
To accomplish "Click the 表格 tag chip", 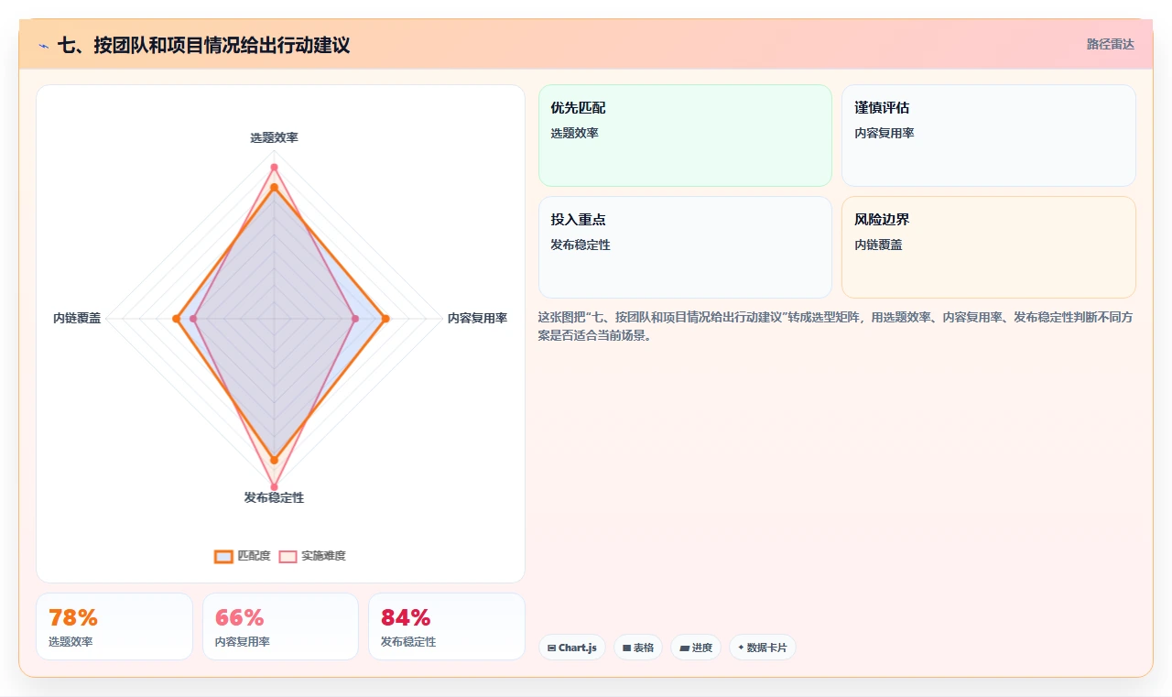I will point(638,648).
